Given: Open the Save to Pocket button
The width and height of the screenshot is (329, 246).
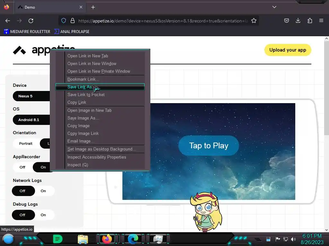Looking at the screenshot, I should click(286, 21).
